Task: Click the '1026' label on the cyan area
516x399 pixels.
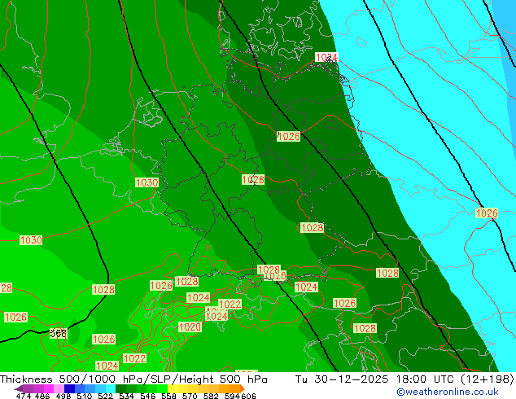Action: coord(487,213)
